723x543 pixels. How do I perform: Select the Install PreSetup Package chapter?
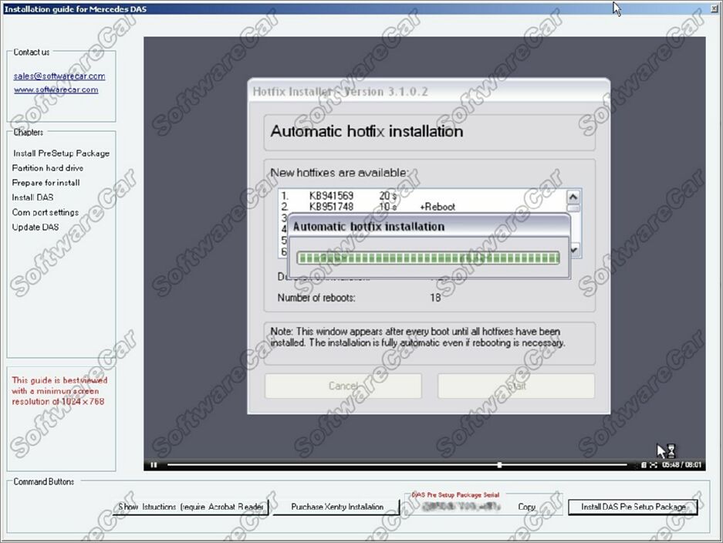pyautogui.click(x=61, y=153)
